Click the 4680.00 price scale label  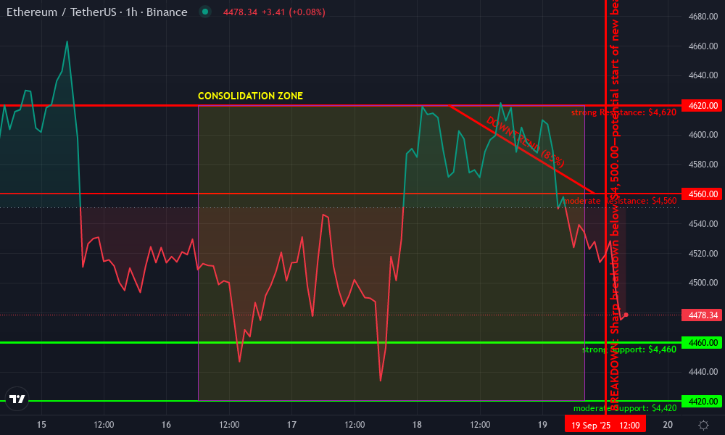[x=703, y=17]
